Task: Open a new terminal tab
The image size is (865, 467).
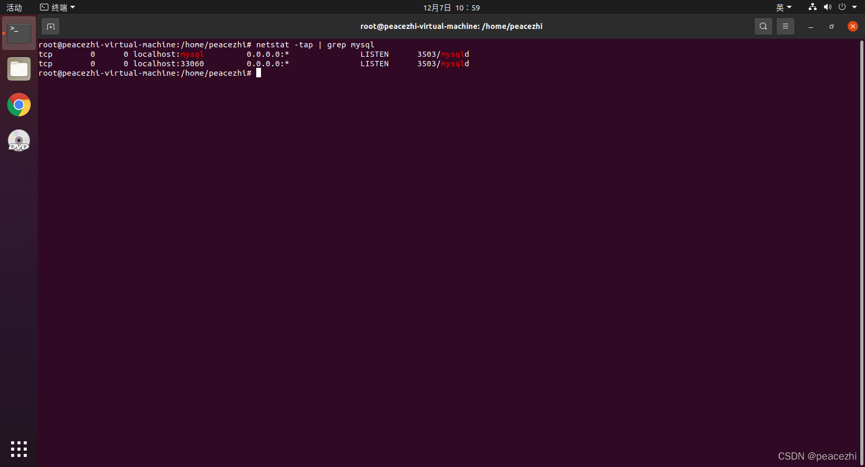Action: (x=51, y=26)
